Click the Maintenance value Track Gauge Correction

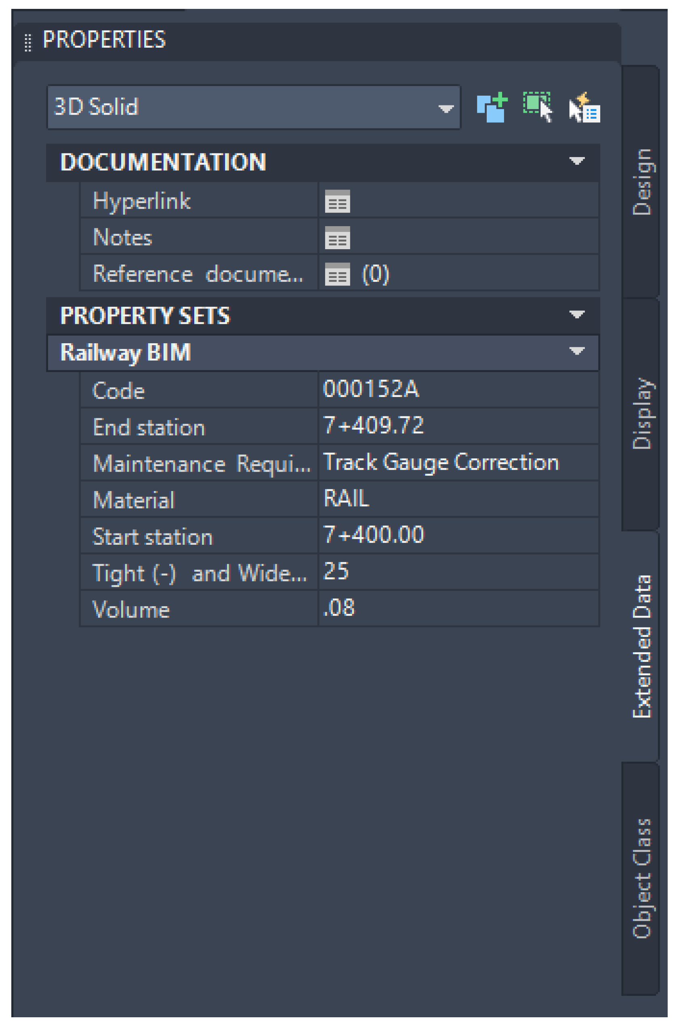(x=458, y=462)
